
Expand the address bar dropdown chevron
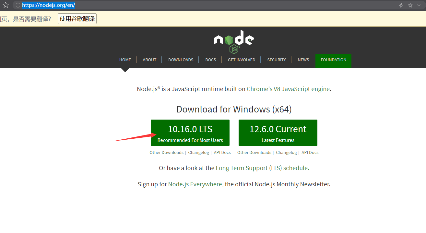click(x=419, y=5)
